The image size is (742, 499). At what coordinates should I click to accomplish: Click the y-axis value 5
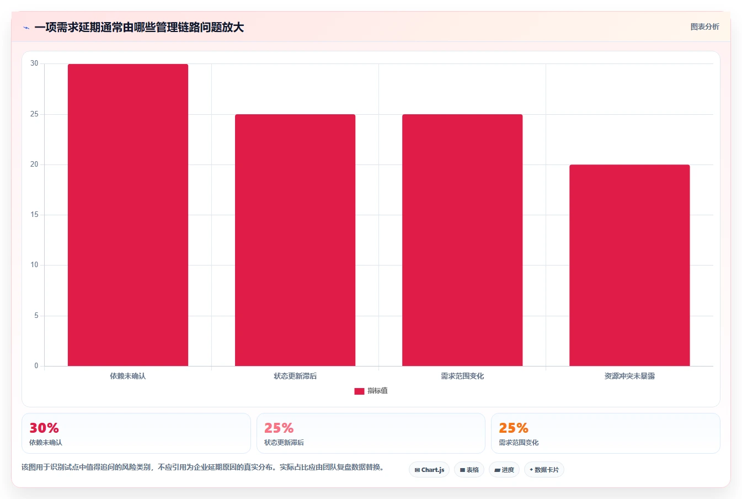pos(36,316)
